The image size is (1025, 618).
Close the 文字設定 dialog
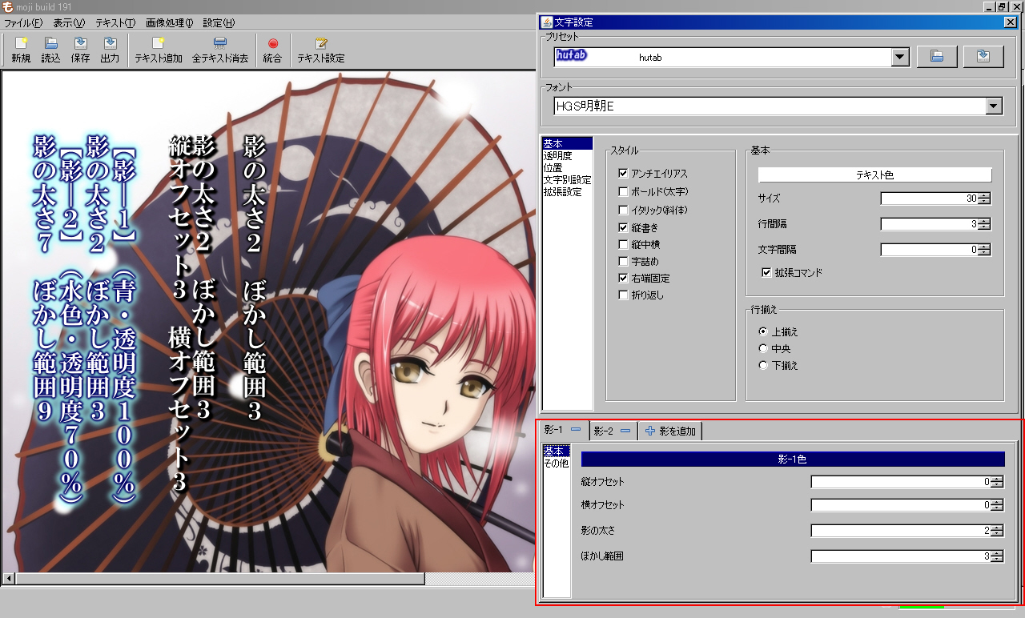(x=1010, y=22)
